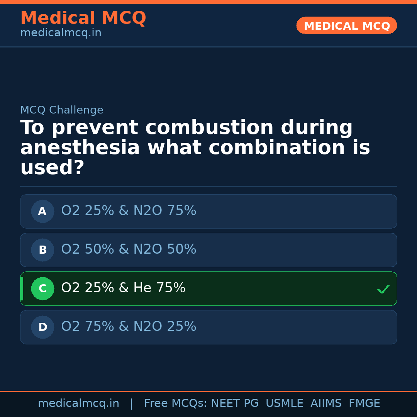
Task: Select answer O2 25% & N2O 75%
Action: click(129, 211)
